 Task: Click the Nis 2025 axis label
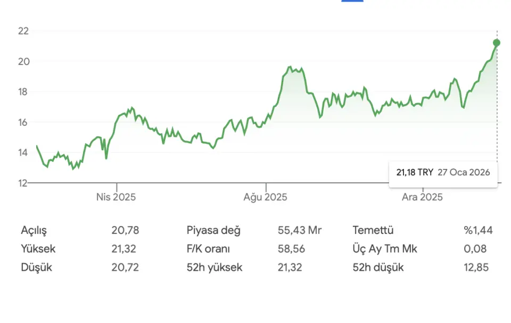116,197
